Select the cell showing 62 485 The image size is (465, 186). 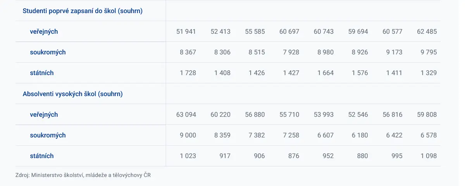point(427,31)
